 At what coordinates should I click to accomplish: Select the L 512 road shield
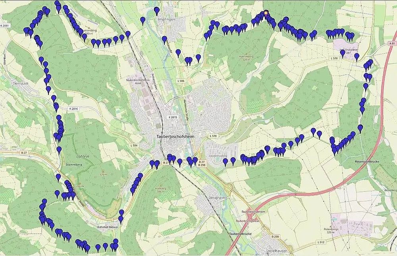(x=321, y=242)
